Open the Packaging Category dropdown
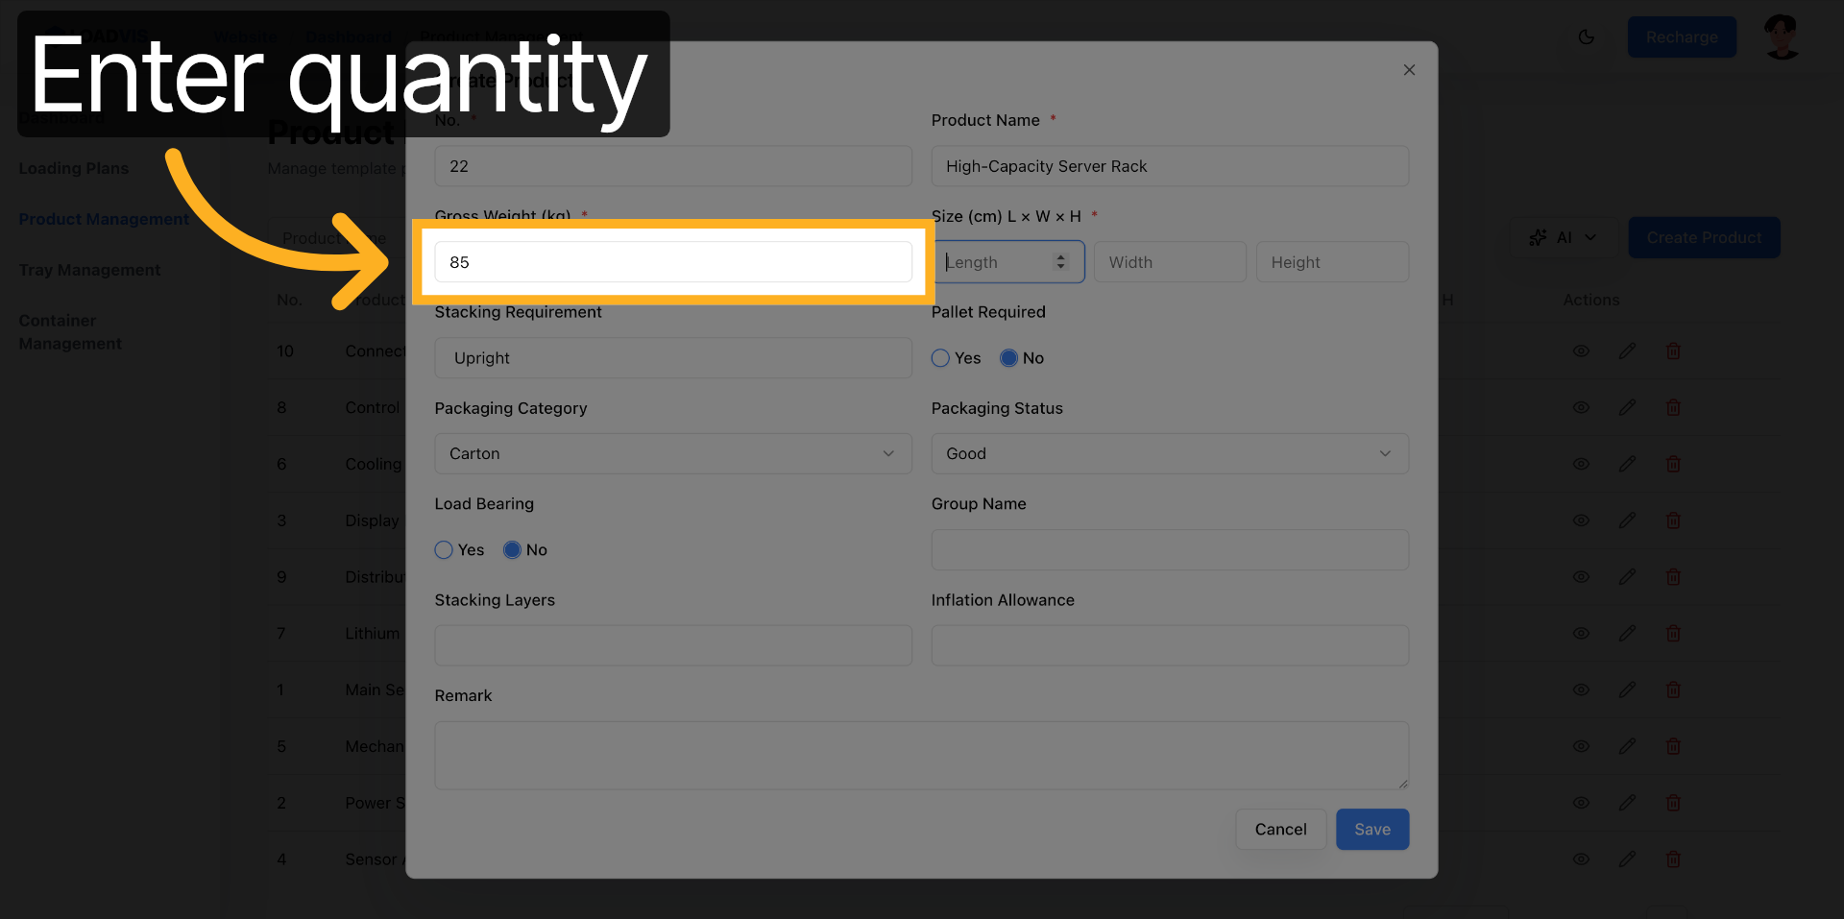The width and height of the screenshot is (1844, 919). tap(672, 453)
